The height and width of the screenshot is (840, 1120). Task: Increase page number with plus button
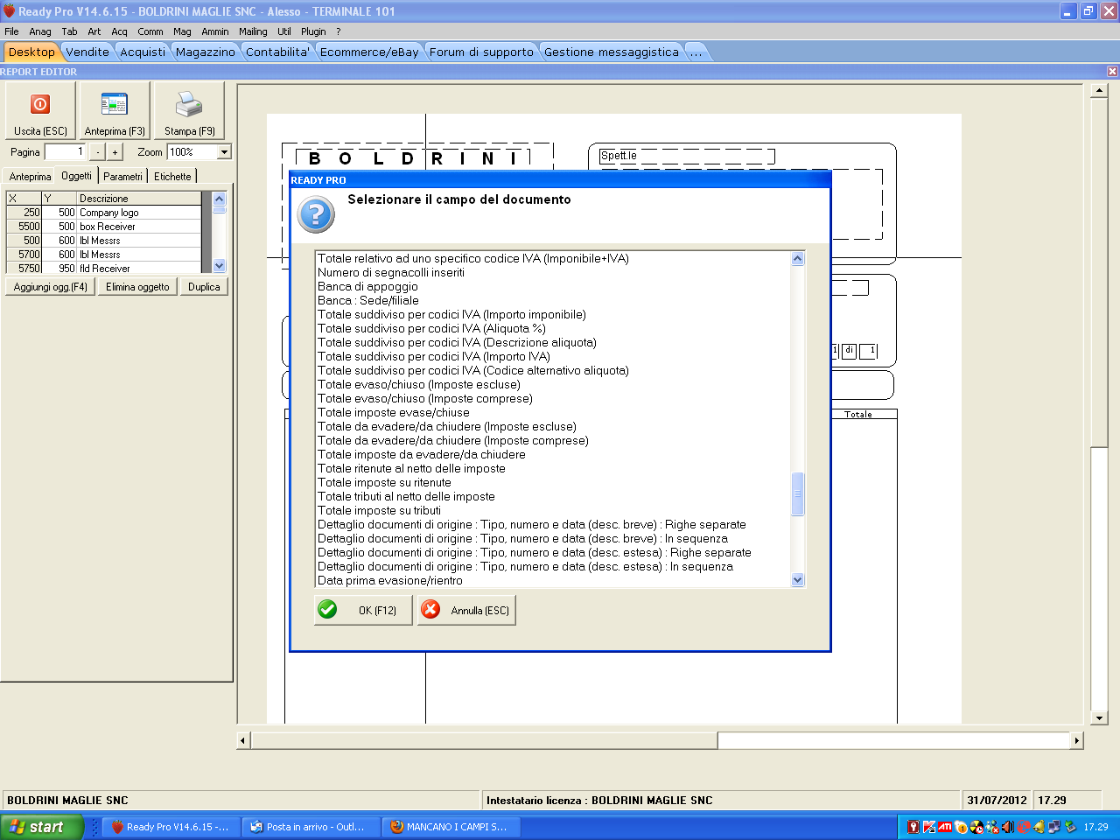(115, 152)
